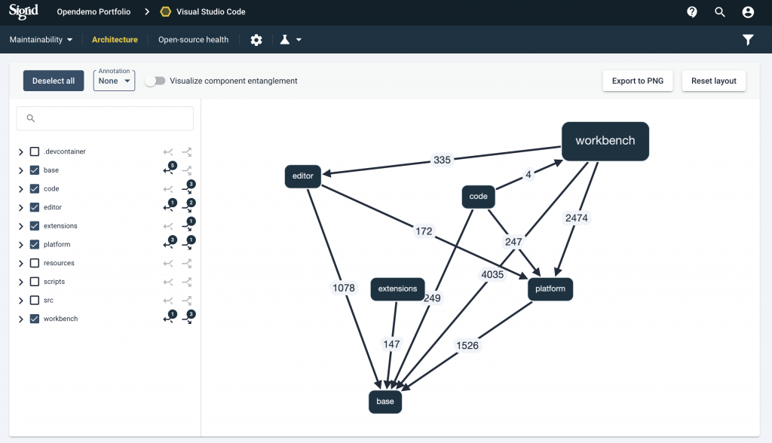Screen dimensions: 772x443
Task: Open the settings gear icon
Action: pos(256,40)
